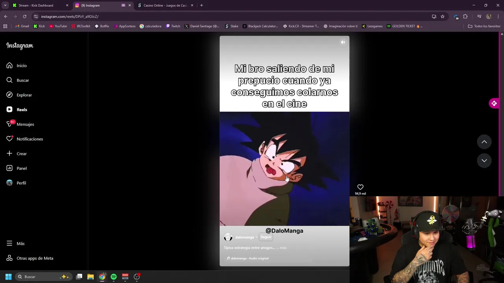Open Lessgames bookmark

coord(372,26)
